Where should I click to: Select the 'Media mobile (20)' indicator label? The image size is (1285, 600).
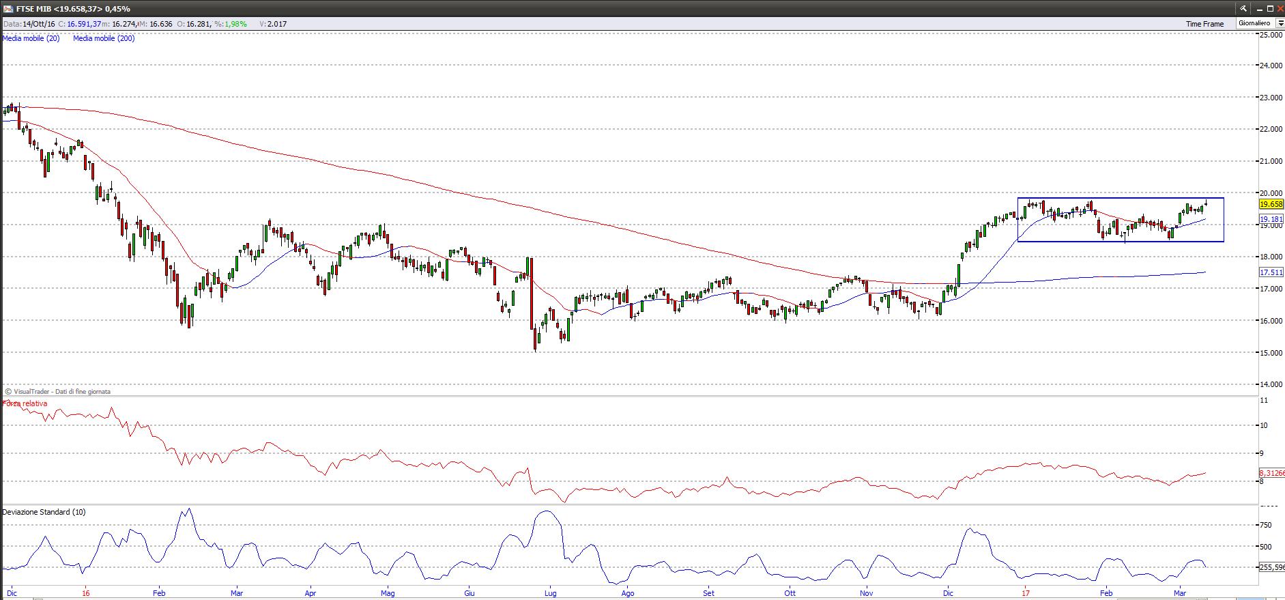[x=31, y=39]
